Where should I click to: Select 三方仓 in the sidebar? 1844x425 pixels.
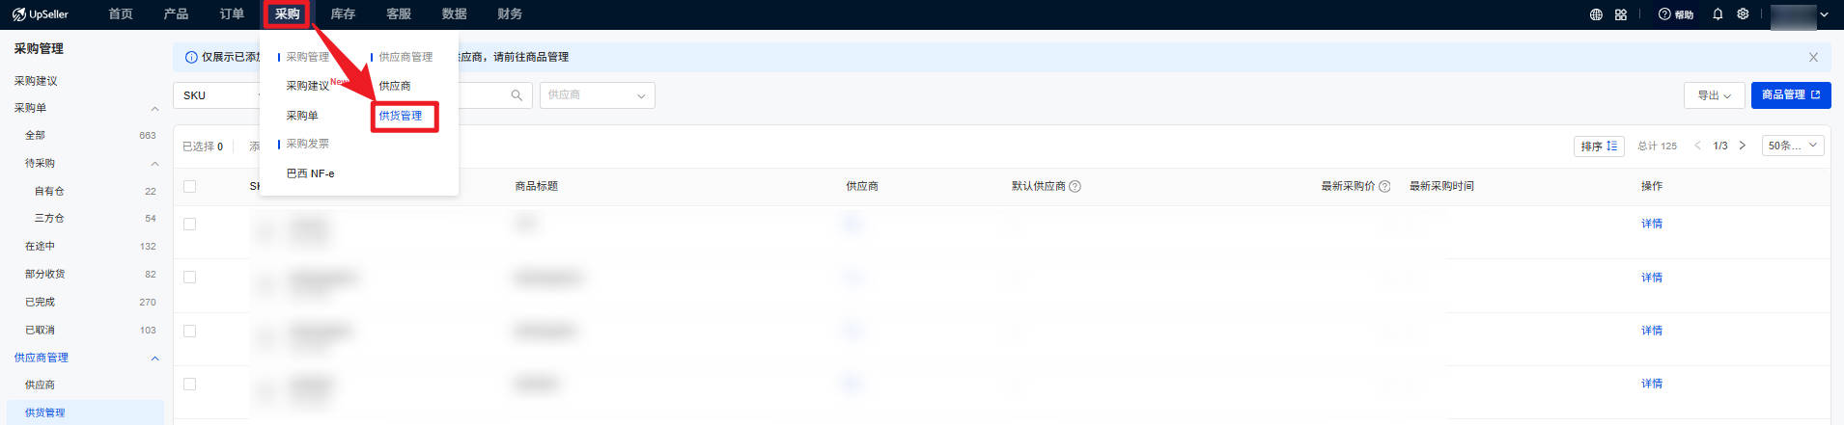coord(49,219)
